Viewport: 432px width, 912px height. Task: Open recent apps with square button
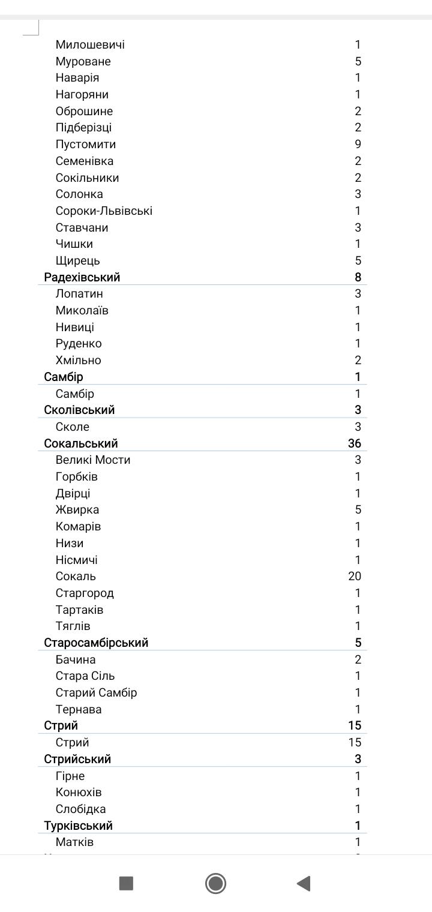(126, 883)
